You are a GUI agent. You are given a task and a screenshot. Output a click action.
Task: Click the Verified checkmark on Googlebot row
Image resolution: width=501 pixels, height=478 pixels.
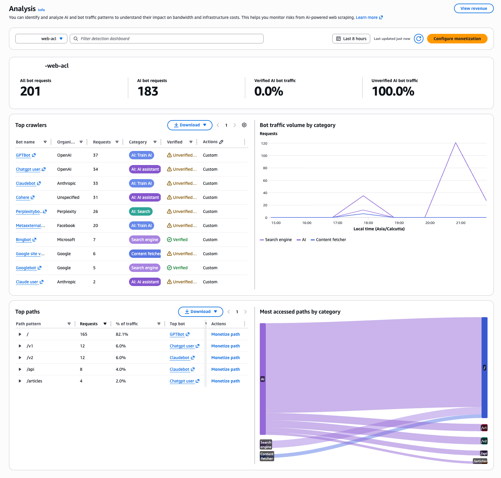click(169, 268)
